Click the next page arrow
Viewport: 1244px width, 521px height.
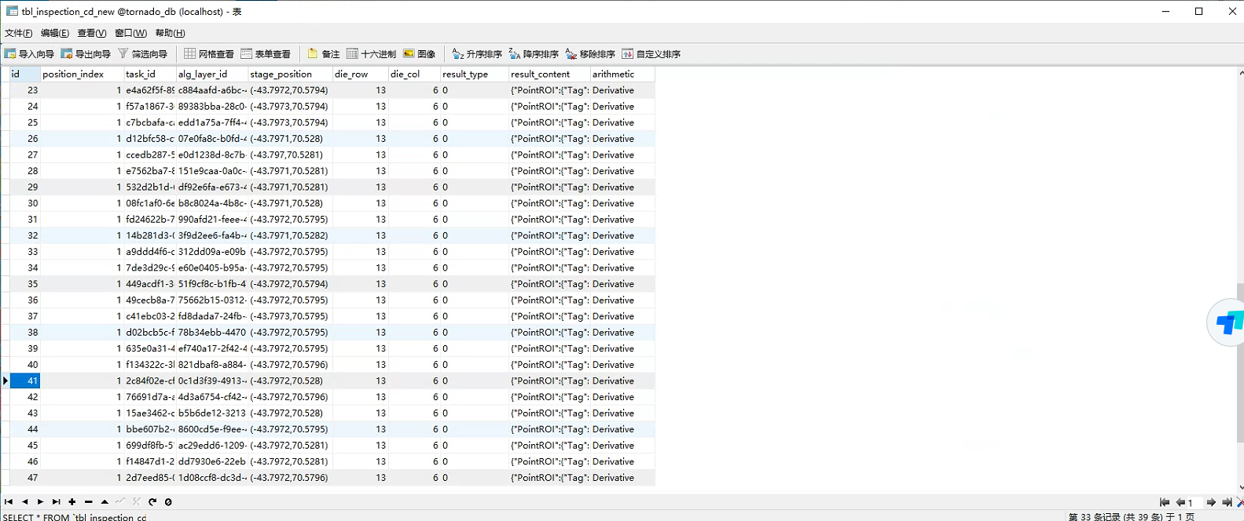[x=1211, y=502]
